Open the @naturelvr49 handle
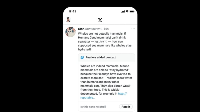 [93, 29]
